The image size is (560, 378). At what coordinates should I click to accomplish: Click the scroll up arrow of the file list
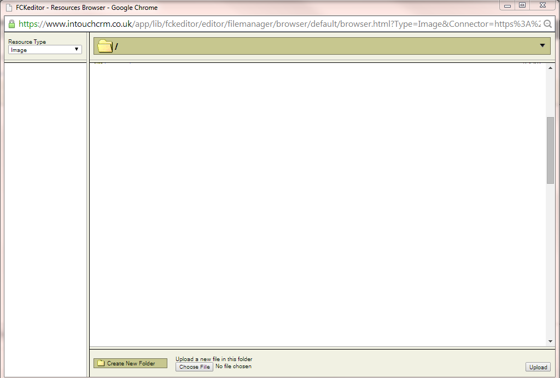tap(550, 68)
